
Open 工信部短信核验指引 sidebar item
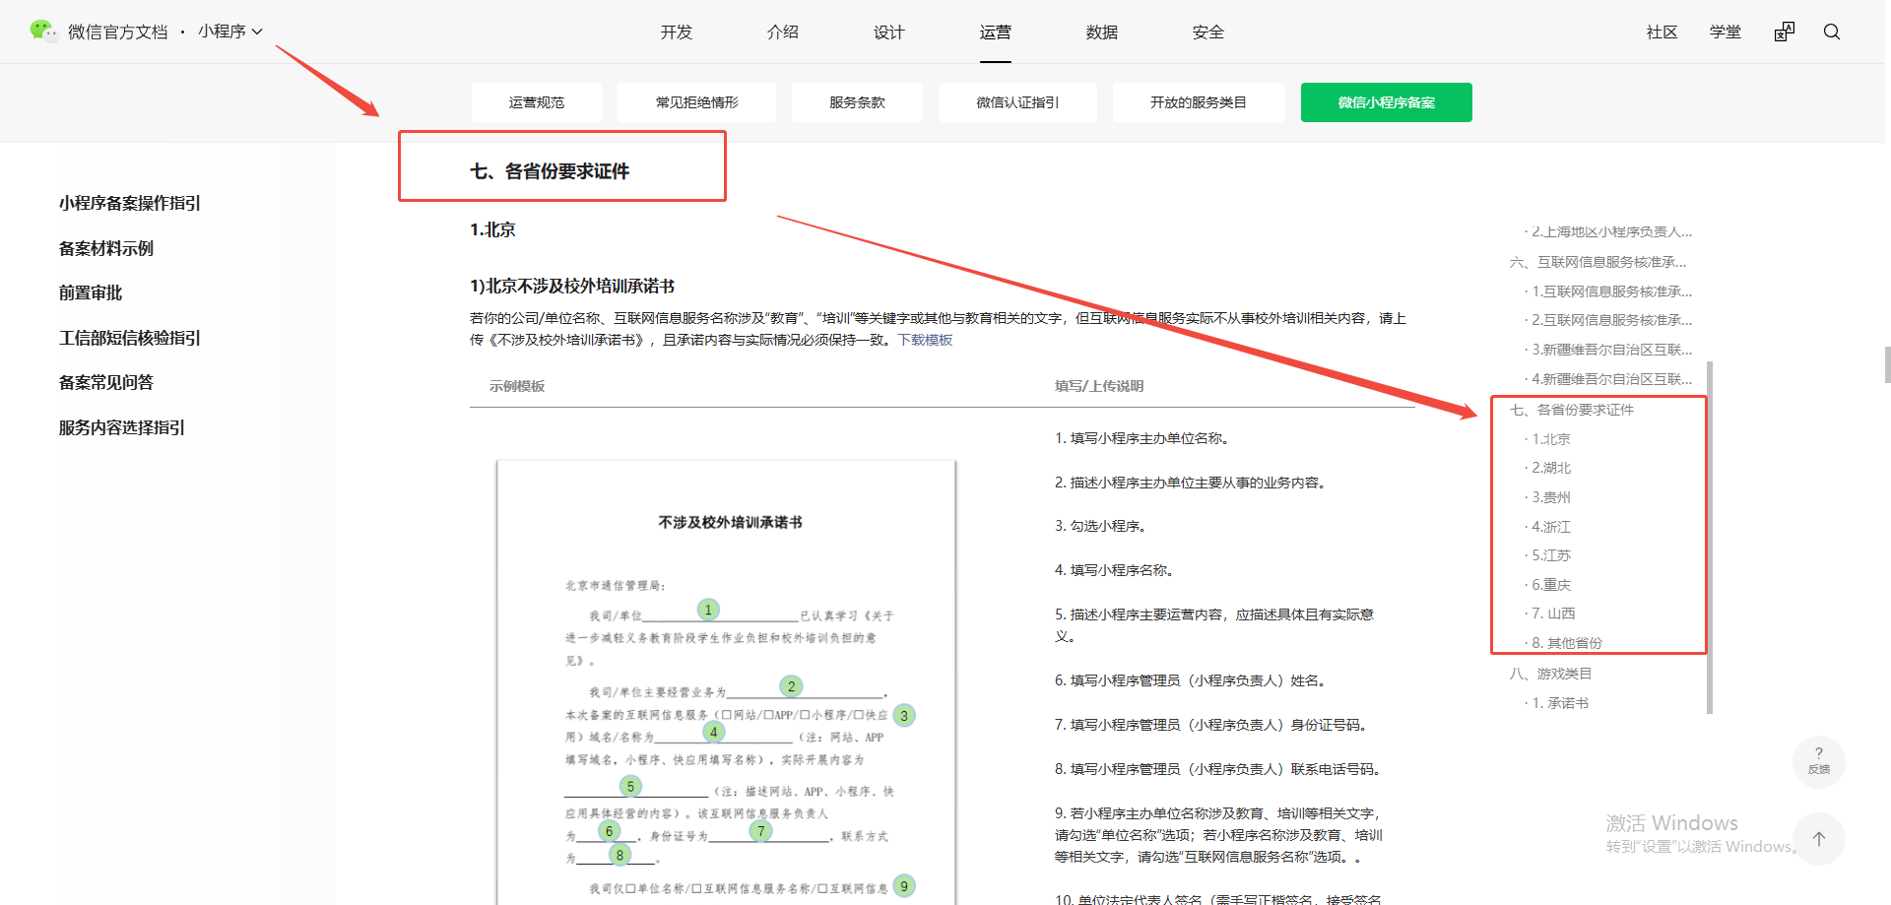[129, 338]
